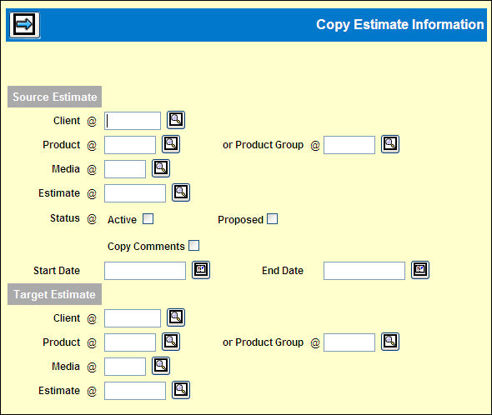This screenshot has height=415, width=492.
Task: Enable the Copy Comments checkbox
Action: (193, 246)
